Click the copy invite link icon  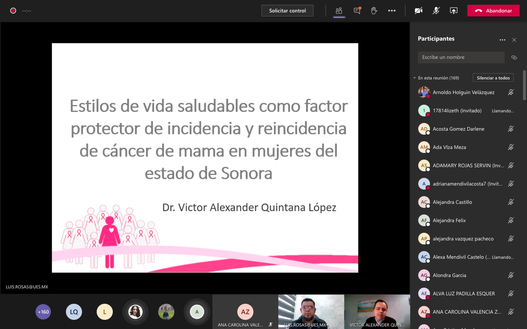(x=514, y=57)
